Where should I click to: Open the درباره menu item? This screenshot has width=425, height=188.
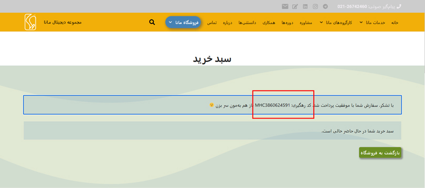[x=228, y=22]
